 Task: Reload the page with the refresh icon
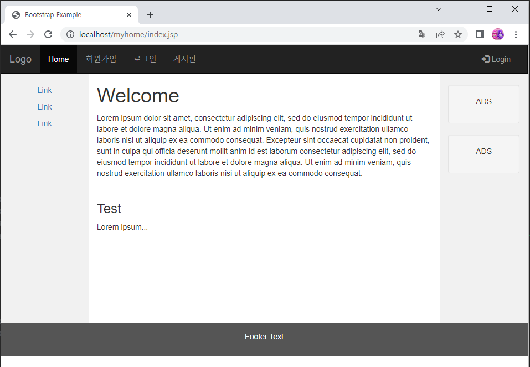(x=48, y=34)
